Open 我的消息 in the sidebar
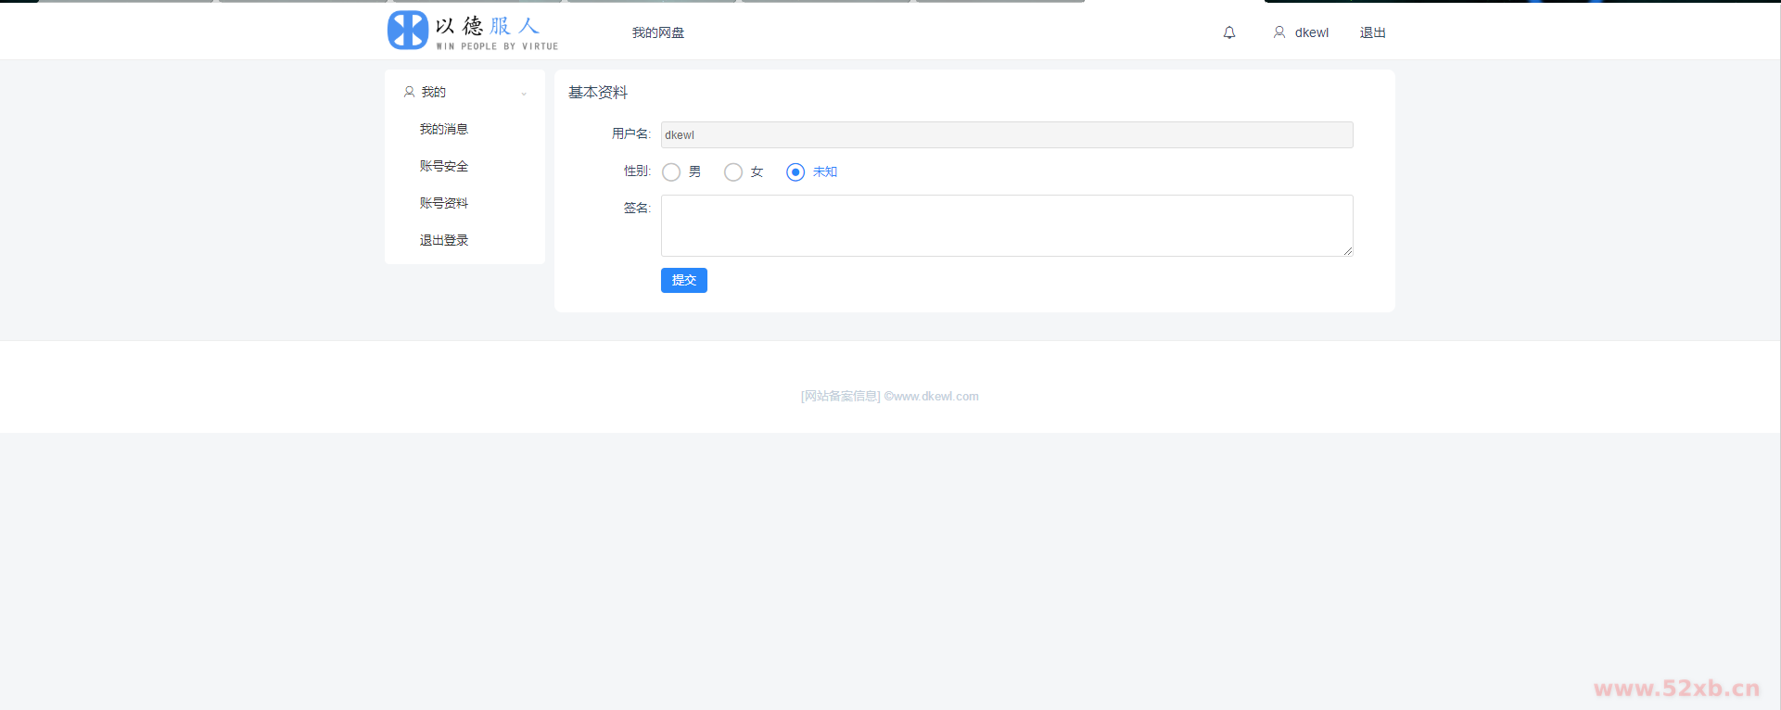The height and width of the screenshot is (710, 1781). point(444,129)
